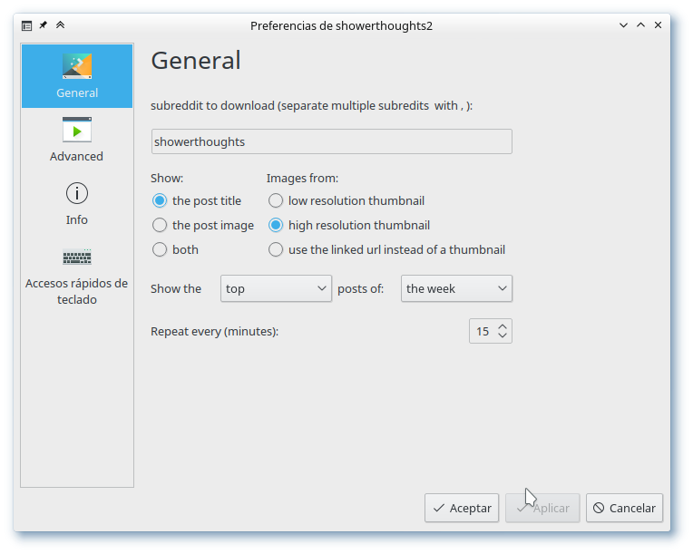Choose high resolution thumbnail option
Screen dimensions: 693x554
pos(349,225)
